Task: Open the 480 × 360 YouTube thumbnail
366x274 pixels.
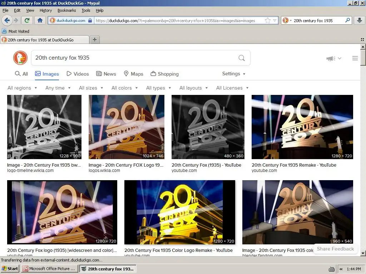Action: click(208, 127)
